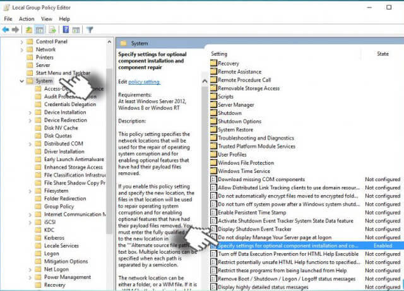Open the File menu

coord(8,19)
